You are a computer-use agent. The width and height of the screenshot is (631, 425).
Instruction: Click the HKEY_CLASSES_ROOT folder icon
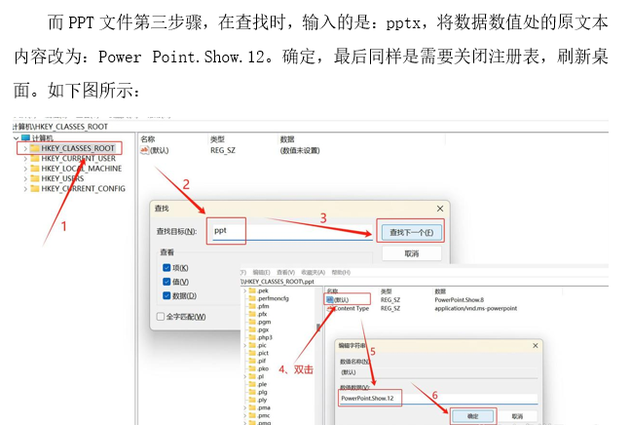[35, 148]
